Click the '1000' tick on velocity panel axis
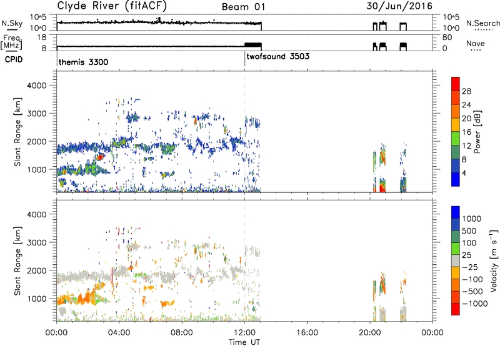The image size is (500, 346). pyautogui.click(x=36, y=299)
